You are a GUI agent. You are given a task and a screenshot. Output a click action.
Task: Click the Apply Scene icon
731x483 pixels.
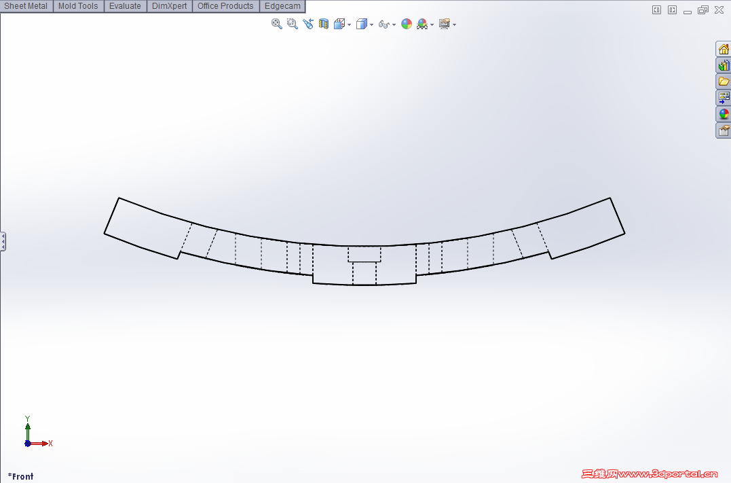(422, 24)
